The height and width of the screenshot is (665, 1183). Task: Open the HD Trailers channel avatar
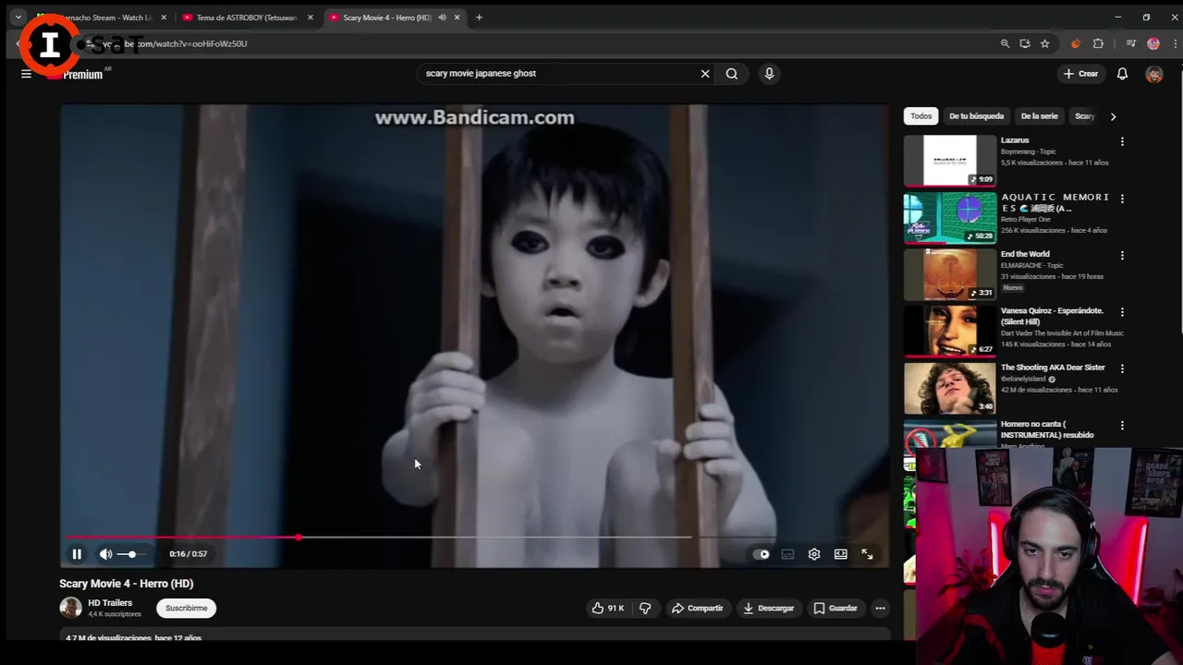coord(70,608)
